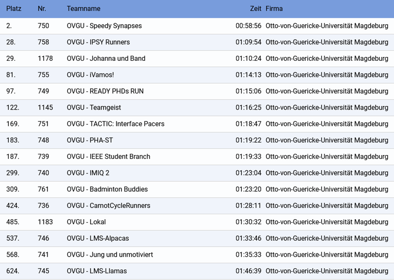Click the Teamname column header

point(84,9)
